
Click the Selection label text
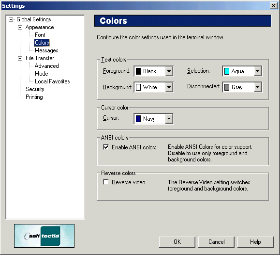198,71
